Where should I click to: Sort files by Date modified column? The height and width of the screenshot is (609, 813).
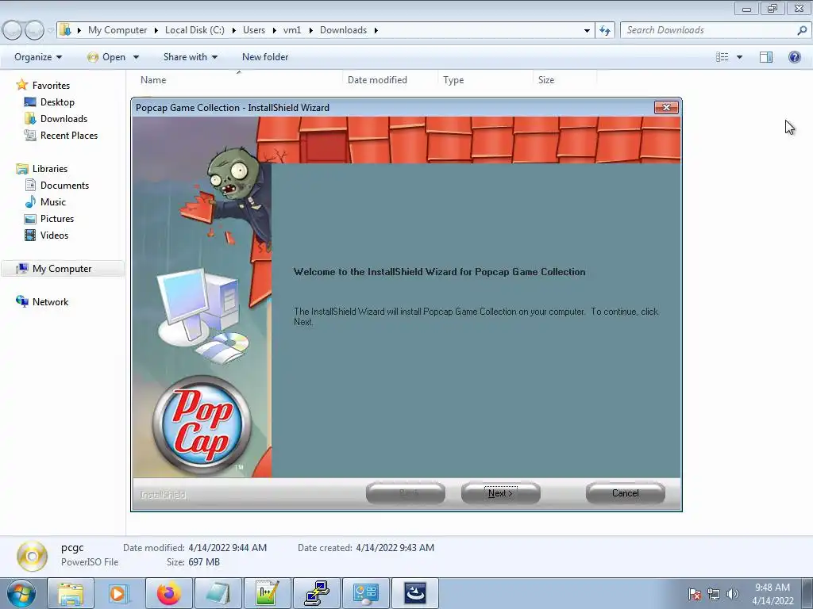[390, 80]
